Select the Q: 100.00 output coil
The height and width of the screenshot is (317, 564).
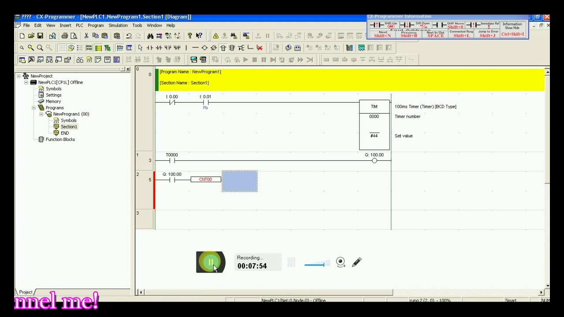[375, 161]
